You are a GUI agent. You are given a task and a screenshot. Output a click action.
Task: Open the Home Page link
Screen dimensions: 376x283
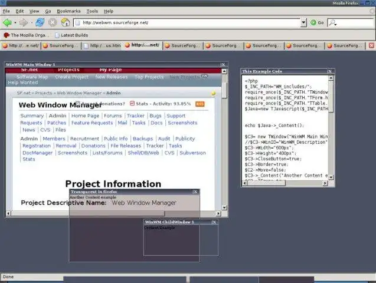click(x=85, y=116)
